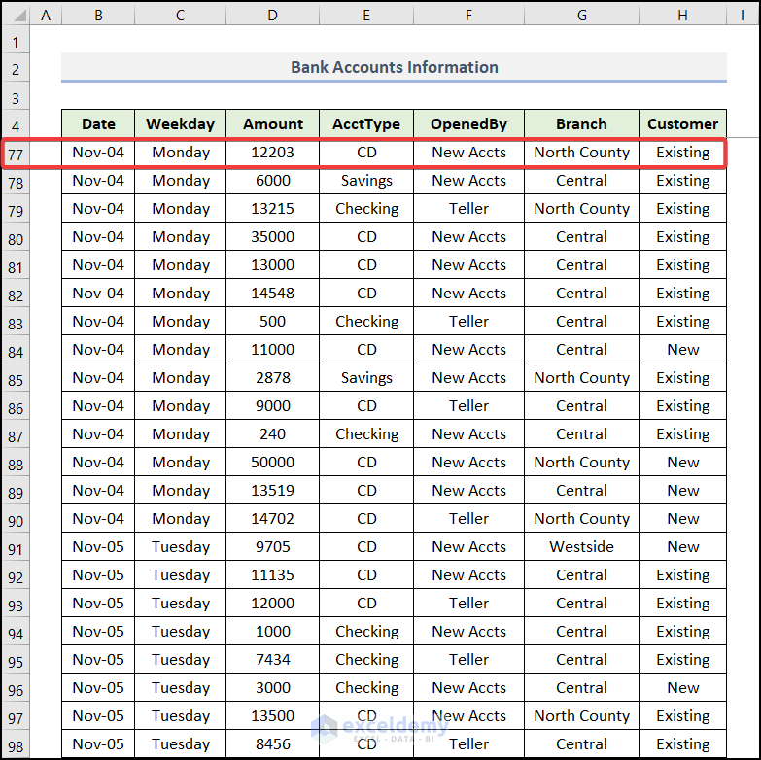Select the cell with amount 14548
Viewport: 761px width, 760px height.
pyautogui.click(x=273, y=294)
